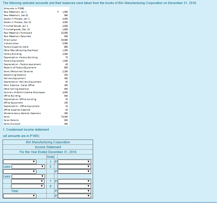217x203 pixels.
Task: Click the 2,200 Sales Personnel Salaries amount
Action: click(65, 71)
